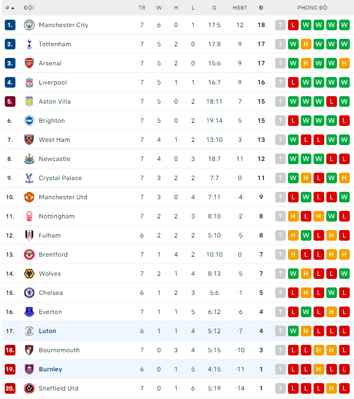The height and width of the screenshot is (399, 354).
Task: Click the ĐỘI team column header
Action: [29, 8]
